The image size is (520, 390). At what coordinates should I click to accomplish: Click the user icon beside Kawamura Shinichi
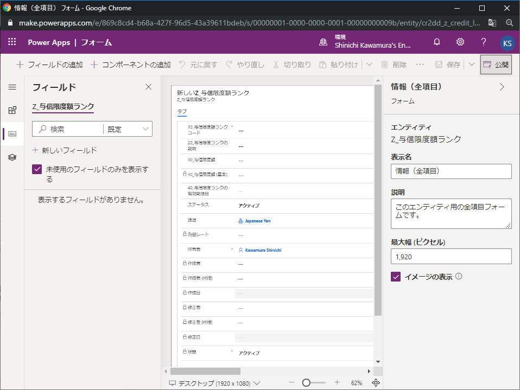click(x=241, y=250)
